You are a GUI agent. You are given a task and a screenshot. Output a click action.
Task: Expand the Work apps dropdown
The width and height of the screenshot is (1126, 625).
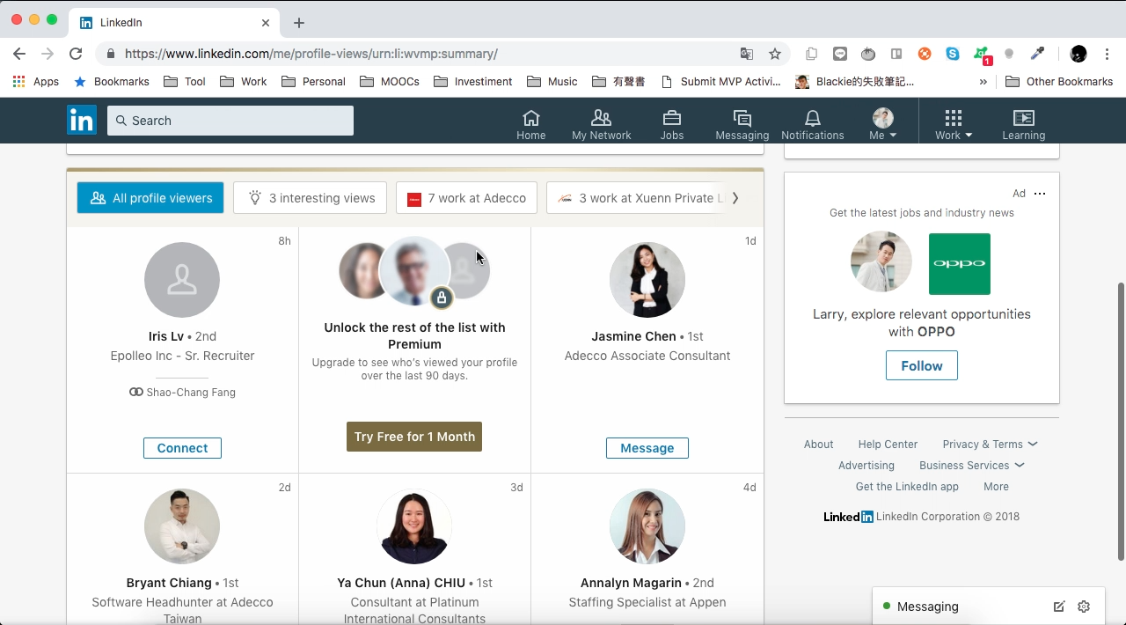[x=954, y=124]
